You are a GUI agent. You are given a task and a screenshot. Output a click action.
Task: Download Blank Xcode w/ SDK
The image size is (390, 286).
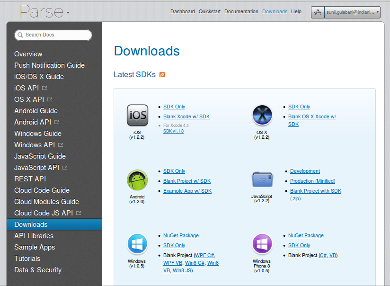point(186,116)
